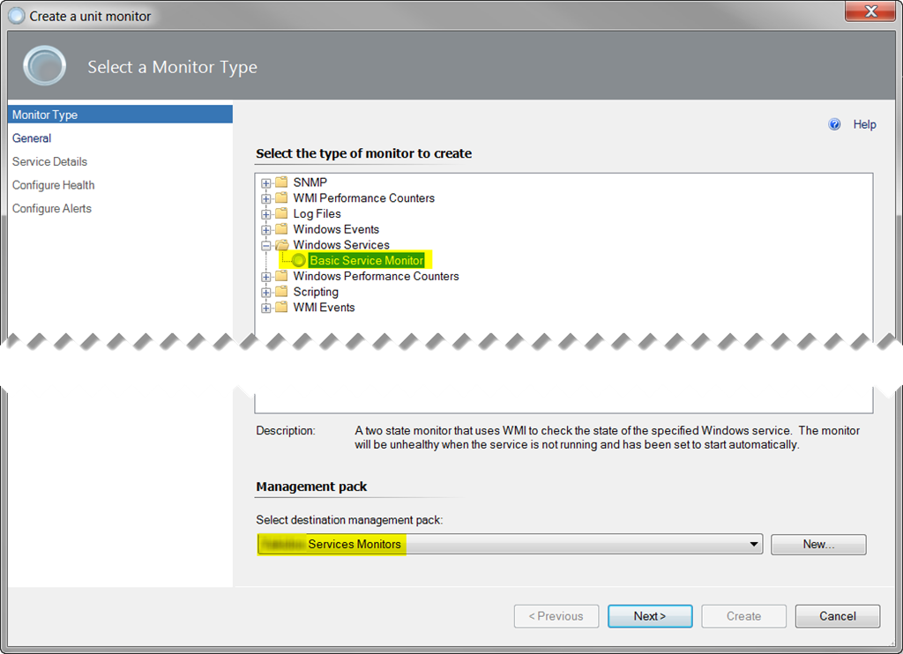
Task: Click the Next button
Action: click(650, 616)
